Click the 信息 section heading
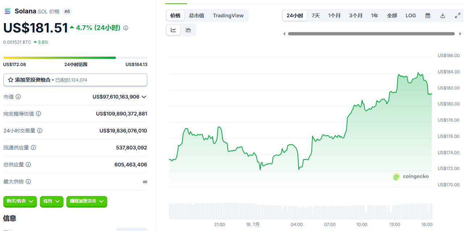This screenshot has height=231, width=466. click(x=10, y=218)
